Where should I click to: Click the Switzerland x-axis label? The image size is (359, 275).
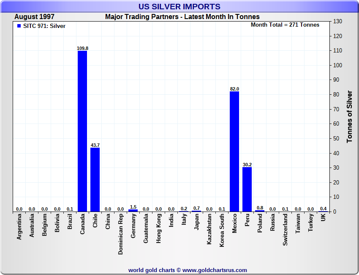[x=286, y=229]
